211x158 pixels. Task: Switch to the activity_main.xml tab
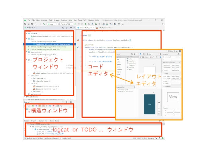(104, 28)
